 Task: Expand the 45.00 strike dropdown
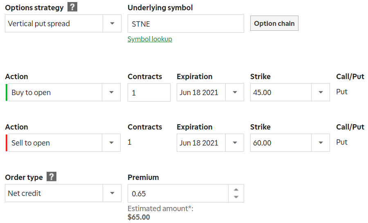290,93
